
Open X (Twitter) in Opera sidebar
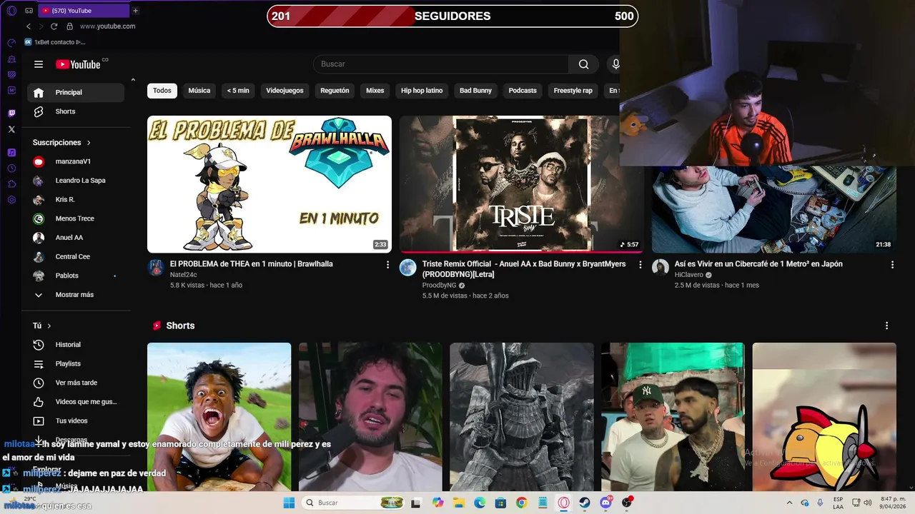coord(11,129)
